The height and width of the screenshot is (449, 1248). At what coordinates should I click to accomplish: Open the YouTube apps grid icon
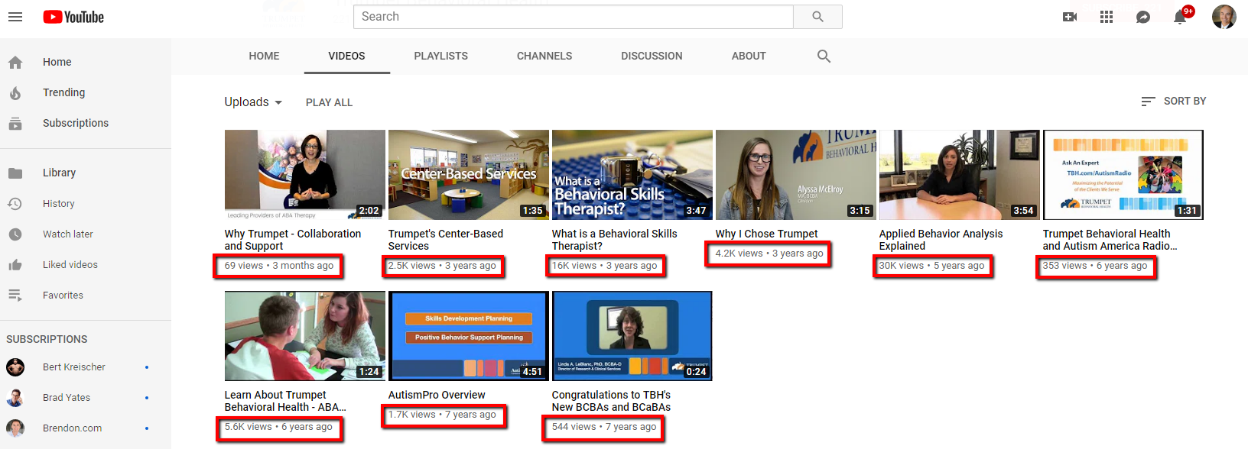[1107, 17]
